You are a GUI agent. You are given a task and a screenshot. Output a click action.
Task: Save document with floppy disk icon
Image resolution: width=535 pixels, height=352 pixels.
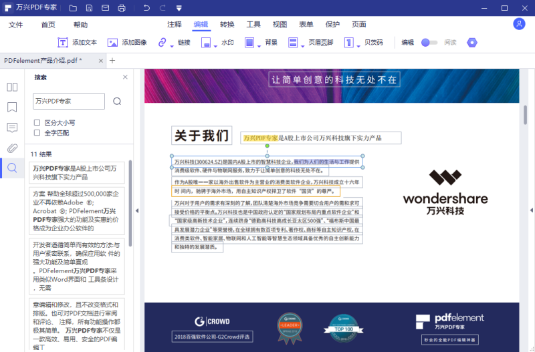(x=89, y=8)
